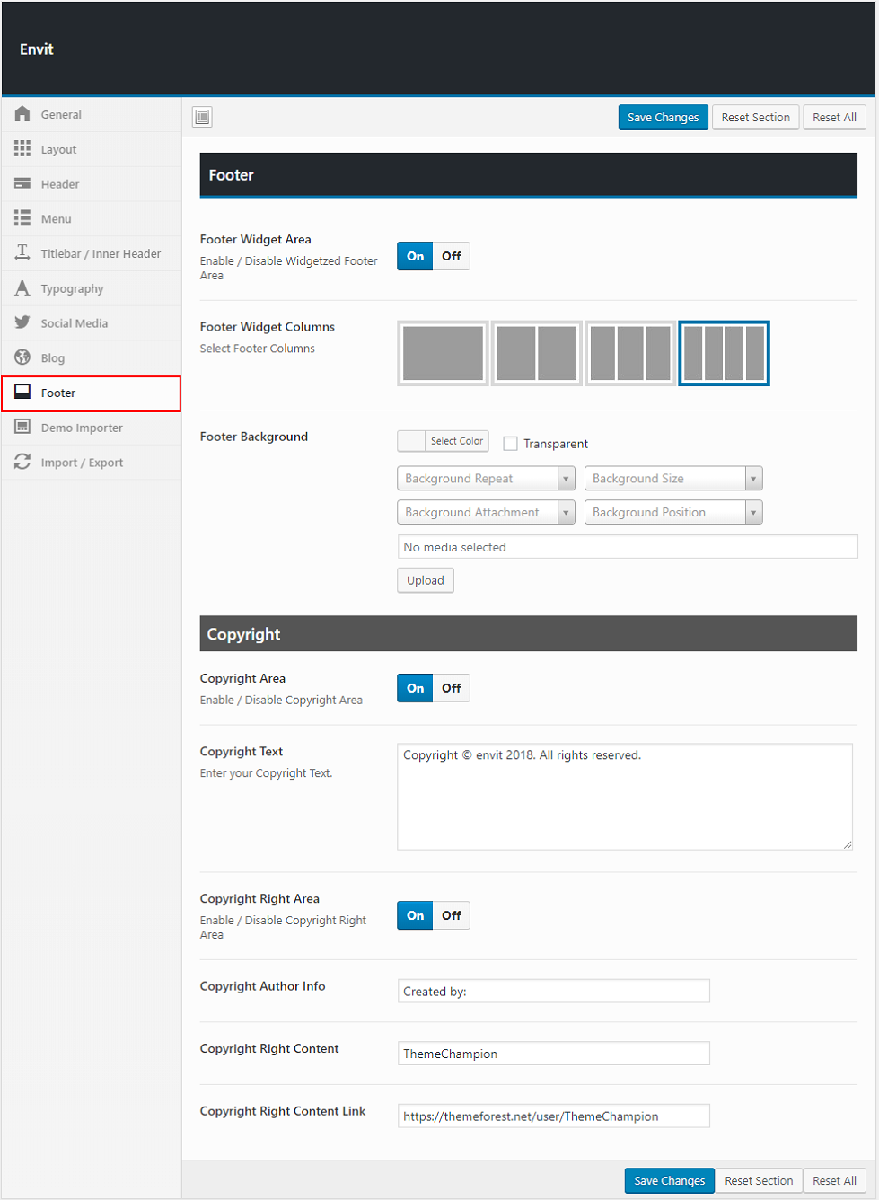The width and height of the screenshot is (879, 1200).
Task: Open the Background Repeat dropdown
Action: [x=486, y=479]
